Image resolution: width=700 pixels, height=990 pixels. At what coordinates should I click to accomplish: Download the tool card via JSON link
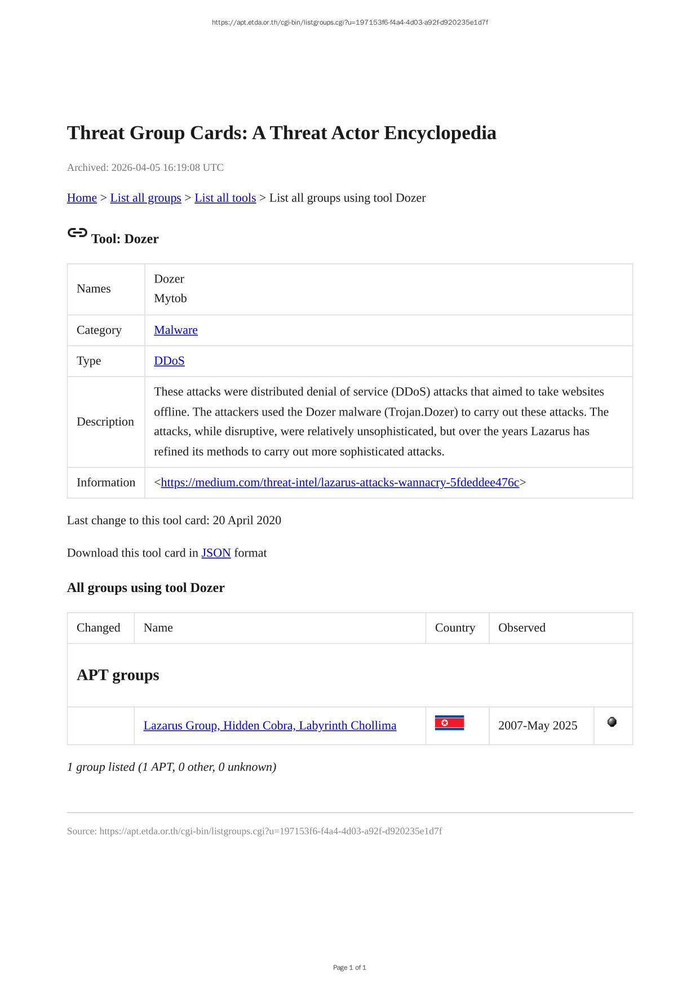pyautogui.click(x=216, y=553)
